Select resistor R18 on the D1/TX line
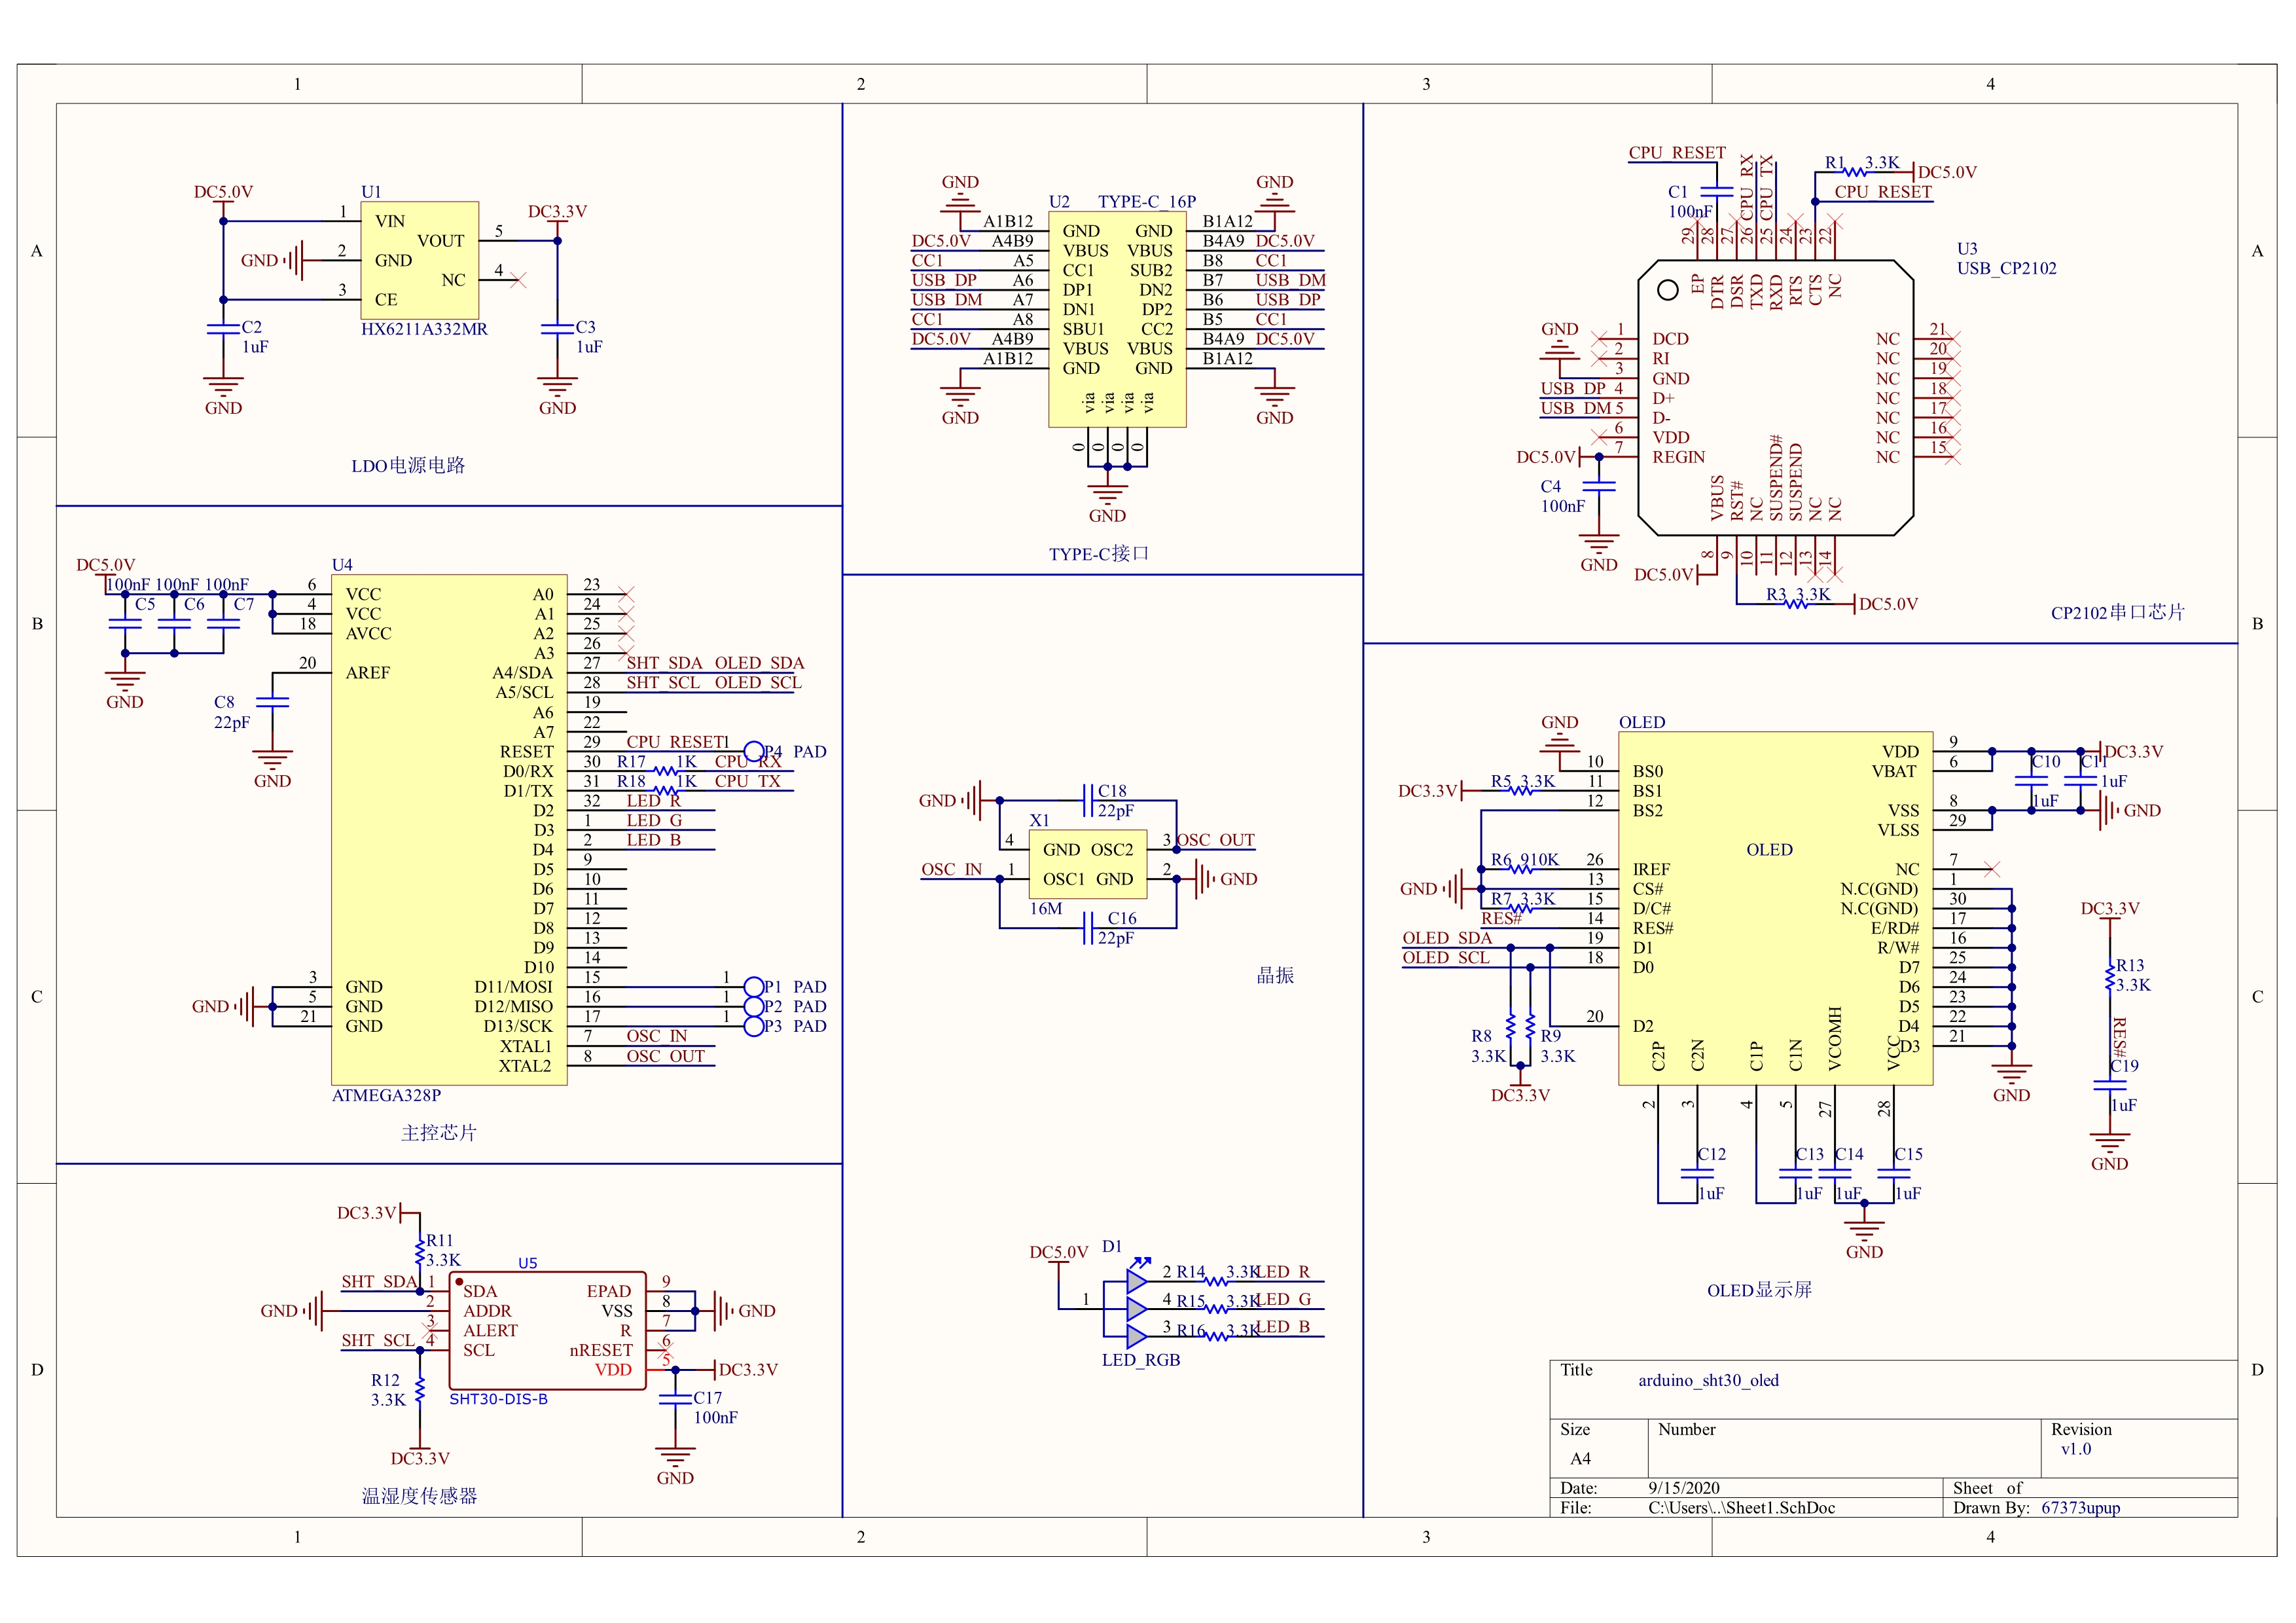 [664, 790]
